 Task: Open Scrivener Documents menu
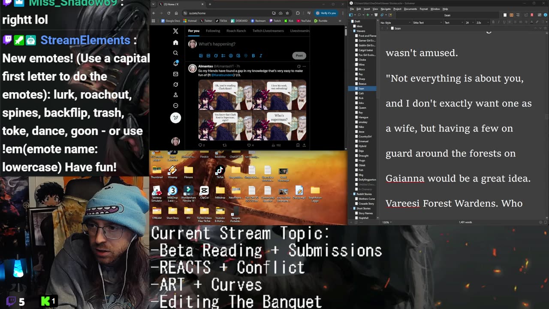[x=410, y=9]
